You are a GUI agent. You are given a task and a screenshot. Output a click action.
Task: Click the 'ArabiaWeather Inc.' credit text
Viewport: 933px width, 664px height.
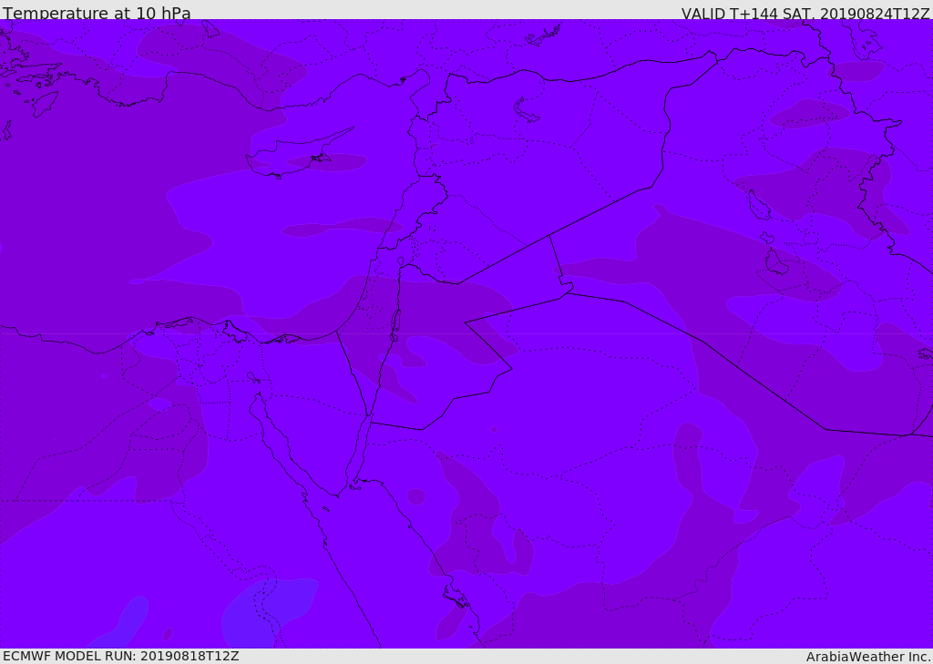point(868,657)
